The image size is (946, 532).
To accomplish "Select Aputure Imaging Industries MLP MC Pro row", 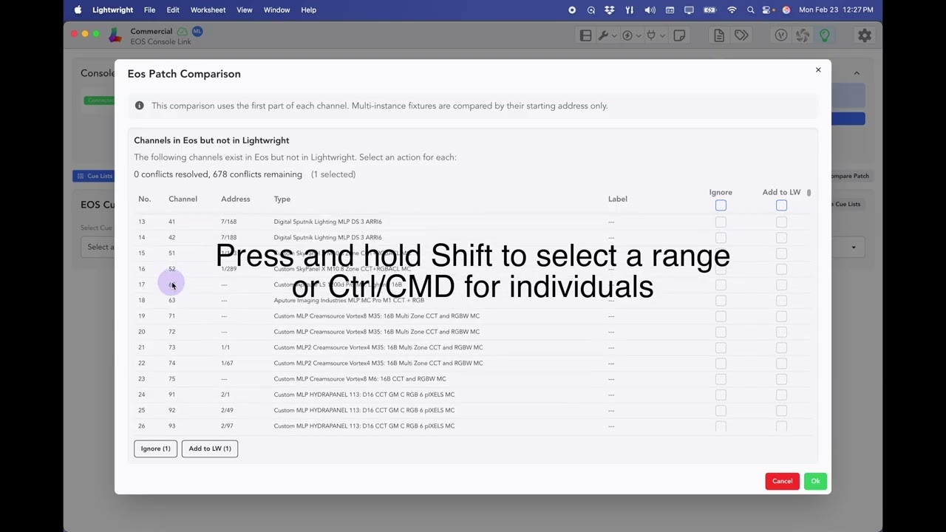I will coord(473,300).
